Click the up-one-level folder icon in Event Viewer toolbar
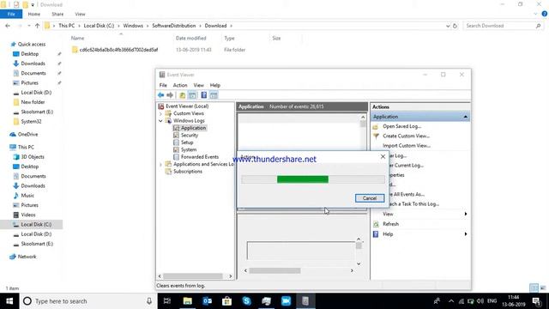549x309 pixels. 183,95
